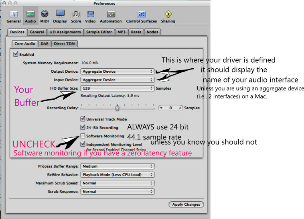The height and width of the screenshot is (219, 304).
Task: Click the 'Output Device:' label
Action: tap(65, 72)
